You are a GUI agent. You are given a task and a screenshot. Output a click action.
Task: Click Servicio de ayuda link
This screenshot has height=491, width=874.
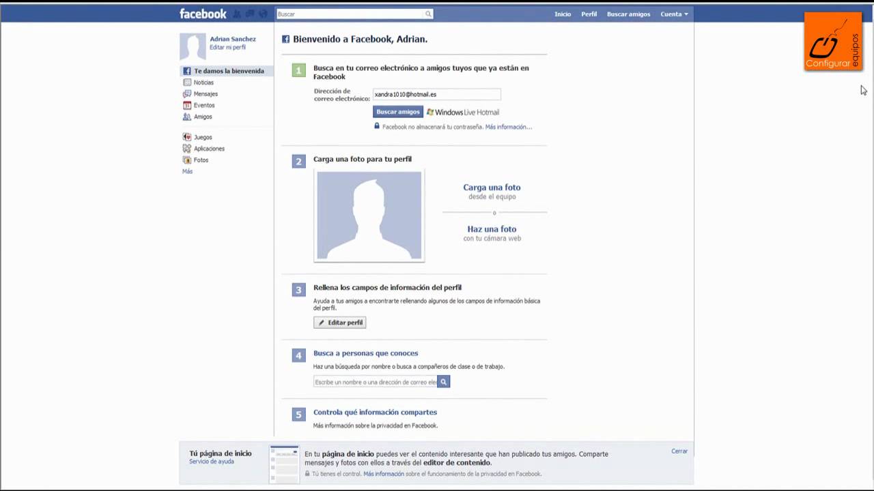pyautogui.click(x=212, y=462)
